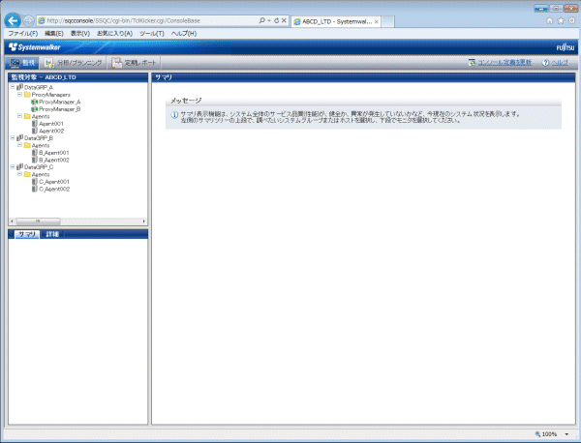The height and width of the screenshot is (443, 581).
Task: Select B_Agent002 in the tree
Action: tap(54, 160)
